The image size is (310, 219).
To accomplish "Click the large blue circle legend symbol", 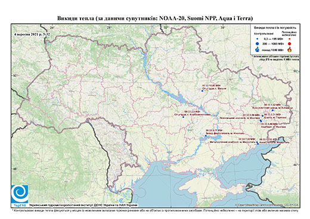I will pos(258,43).
